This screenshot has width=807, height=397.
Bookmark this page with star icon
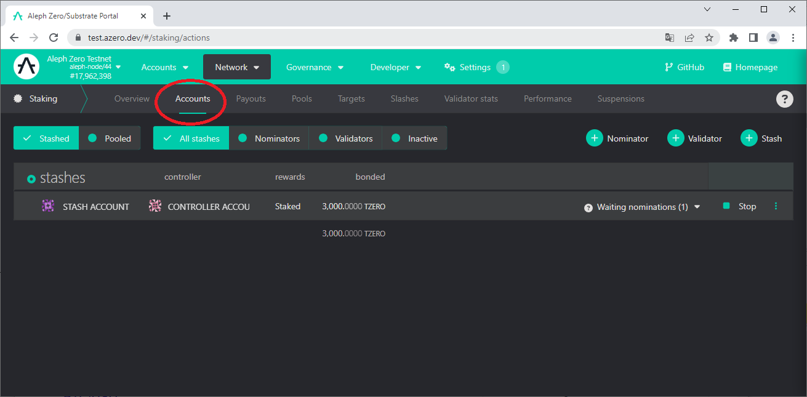(709, 38)
